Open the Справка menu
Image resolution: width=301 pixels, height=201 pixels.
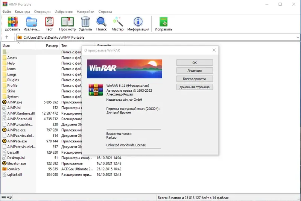105,12
